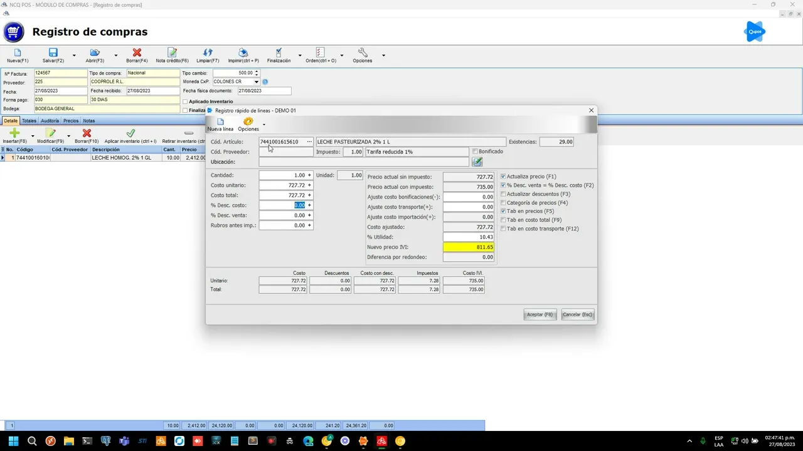Viewport: 803px width, 451px height.
Task: Close the Registro rápido de líneas dialog
Action: [591, 110]
